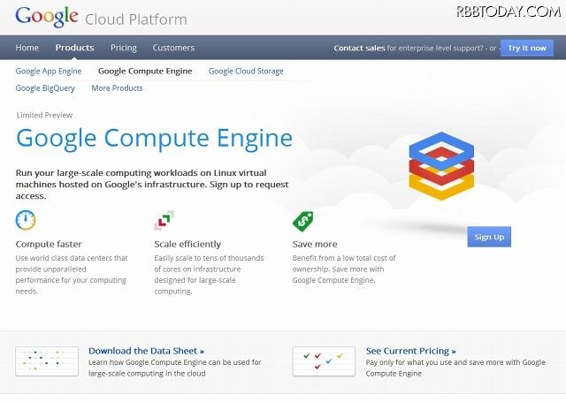Click the Limited Preview label
The height and width of the screenshot is (402, 566).
[x=44, y=115]
